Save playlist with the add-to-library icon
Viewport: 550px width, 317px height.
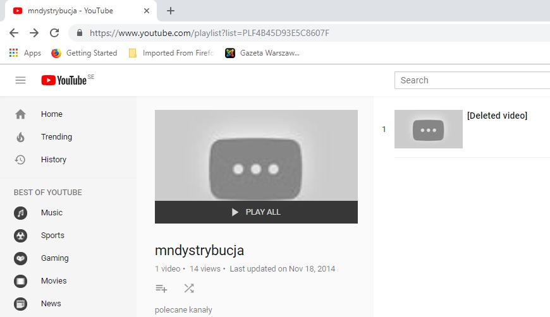pos(161,289)
